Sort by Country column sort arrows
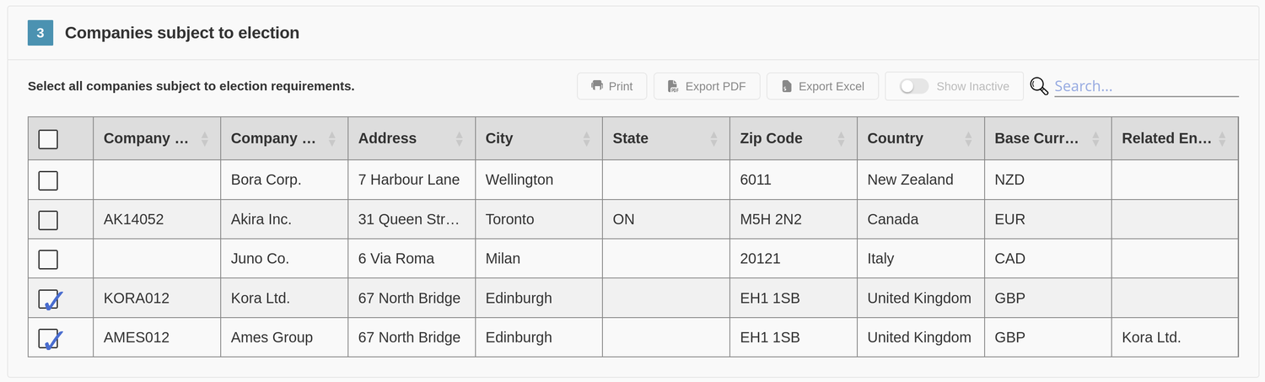The image size is (1265, 382). (968, 139)
